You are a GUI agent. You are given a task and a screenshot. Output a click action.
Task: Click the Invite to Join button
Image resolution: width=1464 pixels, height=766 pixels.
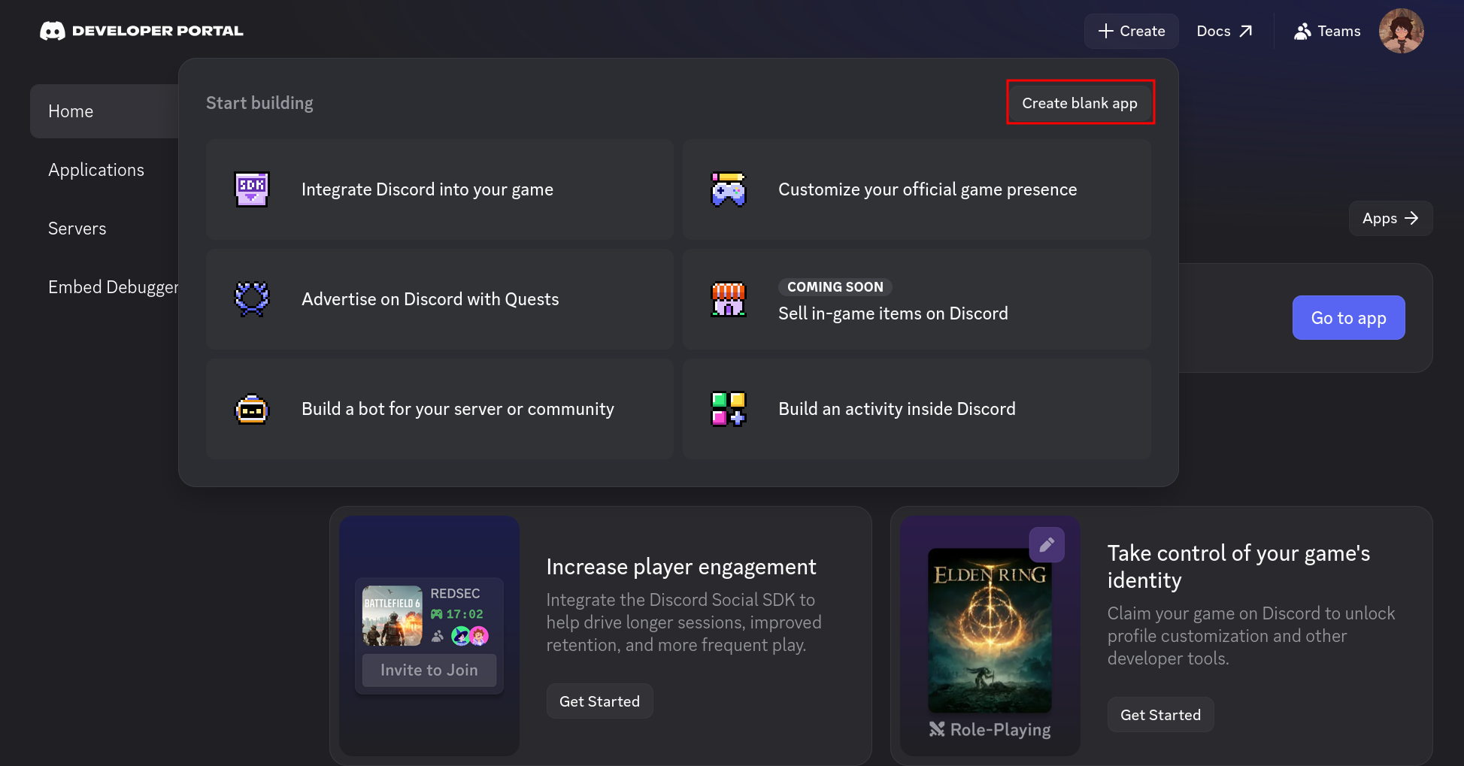[429, 670]
